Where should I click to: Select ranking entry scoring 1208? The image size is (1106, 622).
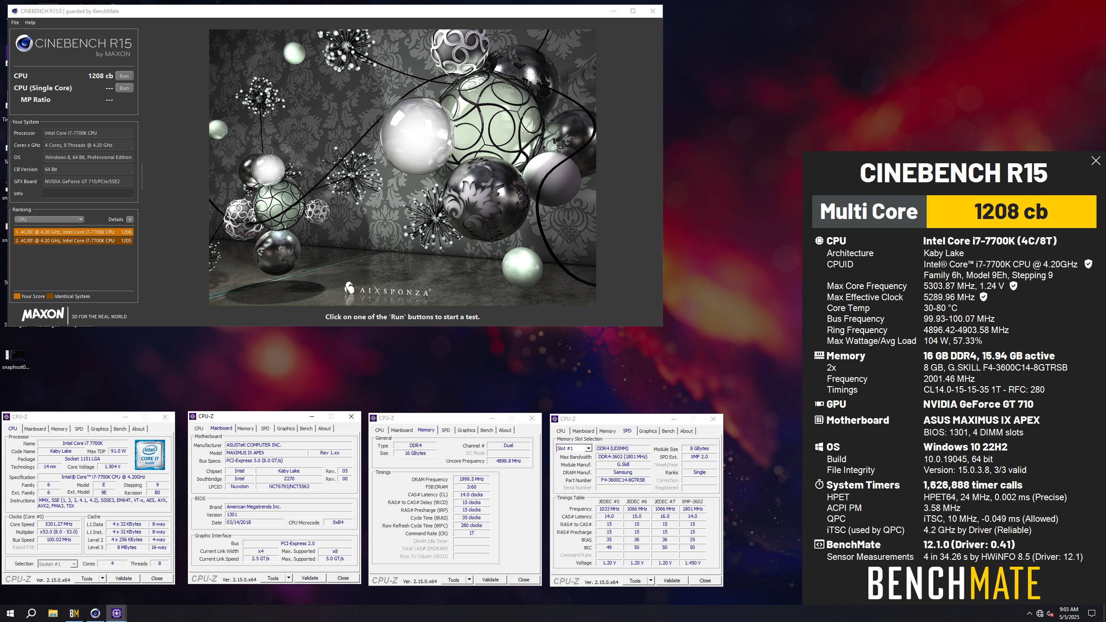pos(73,232)
